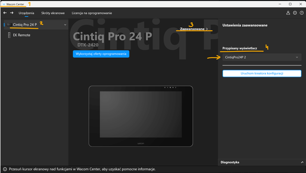Open the settings gear icon
The height and width of the screenshot is (173, 306).
(295, 13)
